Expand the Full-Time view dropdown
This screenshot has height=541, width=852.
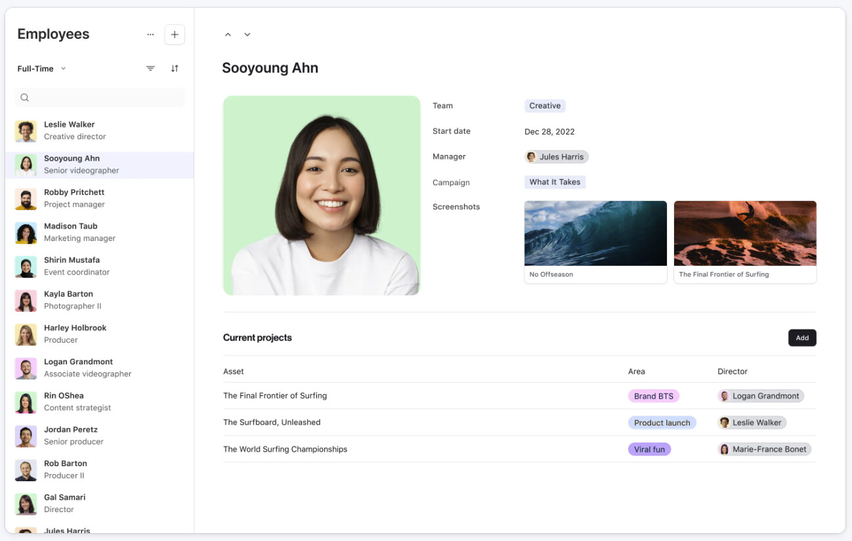point(42,68)
